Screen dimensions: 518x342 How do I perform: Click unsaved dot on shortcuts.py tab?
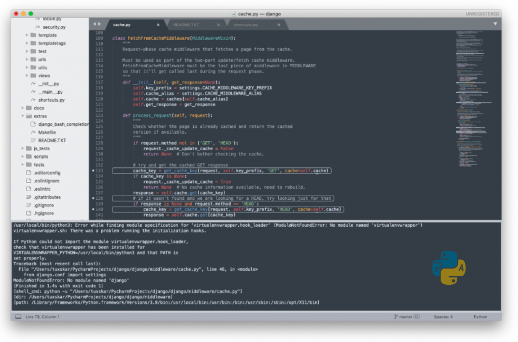tap(279, 25)
